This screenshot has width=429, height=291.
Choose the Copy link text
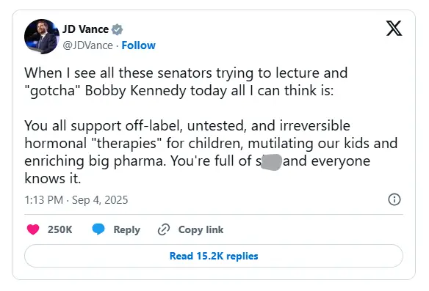tap(201, 229)
